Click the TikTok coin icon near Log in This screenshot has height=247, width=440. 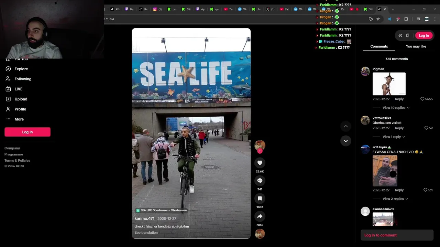(400, 35)
